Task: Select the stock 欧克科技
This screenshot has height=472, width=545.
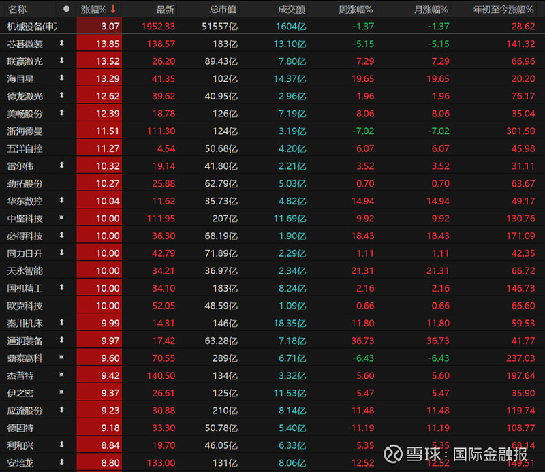Action: (25, 306)
